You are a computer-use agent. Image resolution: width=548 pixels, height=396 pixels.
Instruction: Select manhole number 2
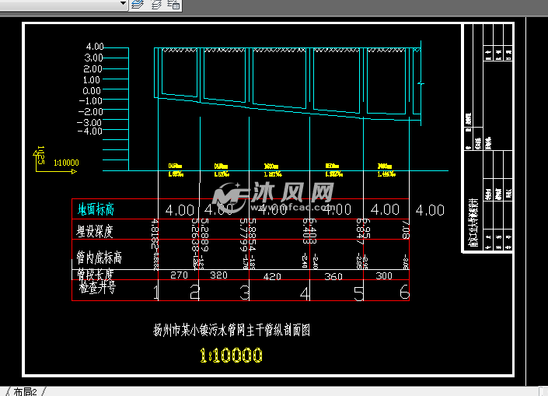click(x=194, y=293)
